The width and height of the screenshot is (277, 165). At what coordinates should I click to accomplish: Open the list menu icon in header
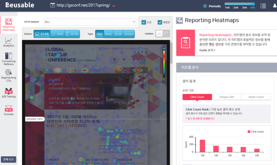pos(263,6)
